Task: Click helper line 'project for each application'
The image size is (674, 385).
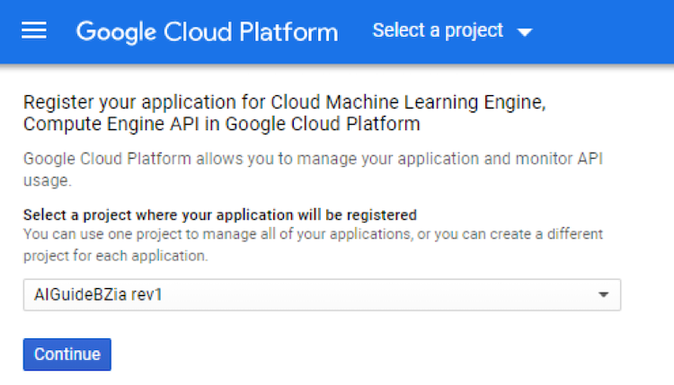Action: pyautogui.click(x=115, y=255)
